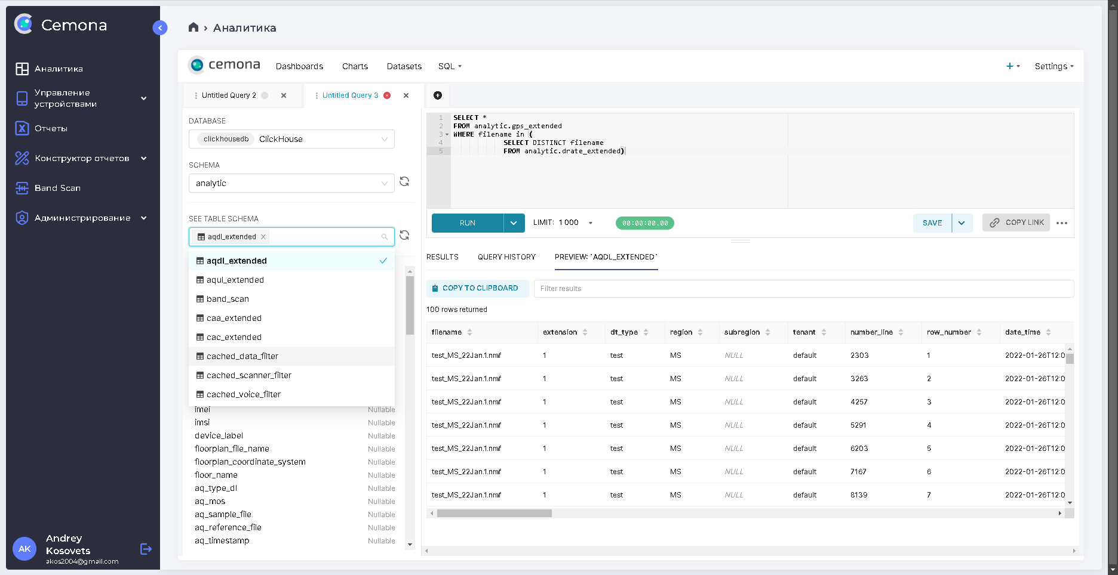Refresh the schema list icon
The width and height of the screenshot is (1118, 575).
click(x=404, y=182)
